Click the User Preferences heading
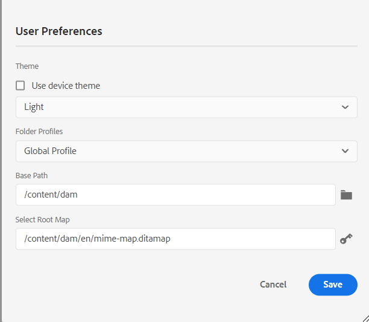The width and height of the screenshot is (369, 322). point(59,31)
